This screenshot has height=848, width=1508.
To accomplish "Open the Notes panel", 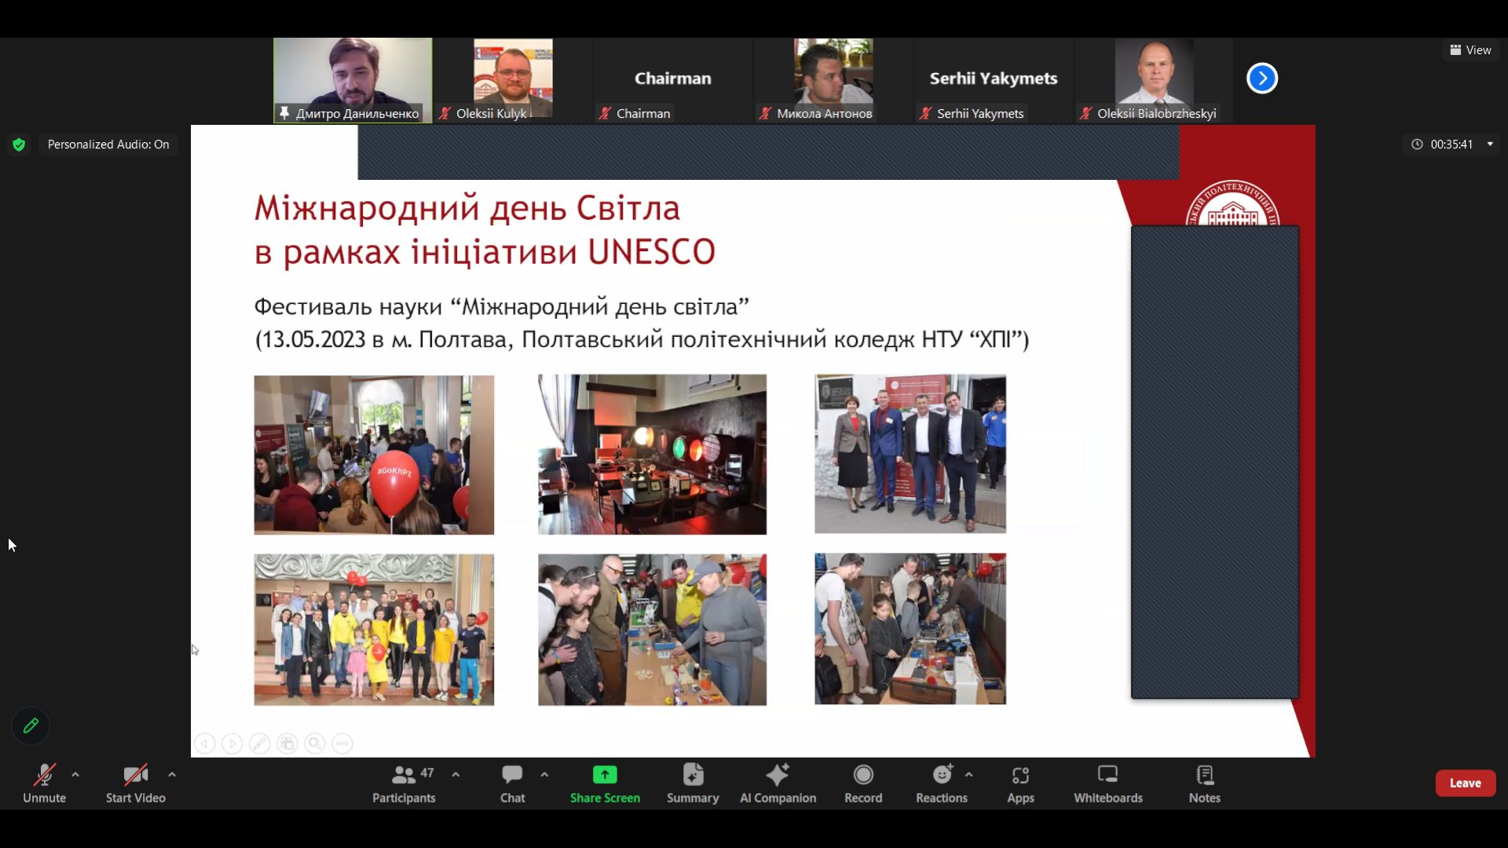I will pos(1204,783).
